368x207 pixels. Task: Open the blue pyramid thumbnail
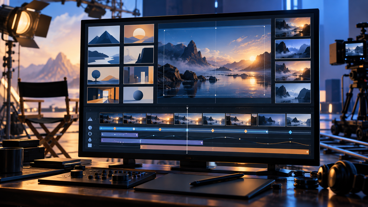coord(104,35)
